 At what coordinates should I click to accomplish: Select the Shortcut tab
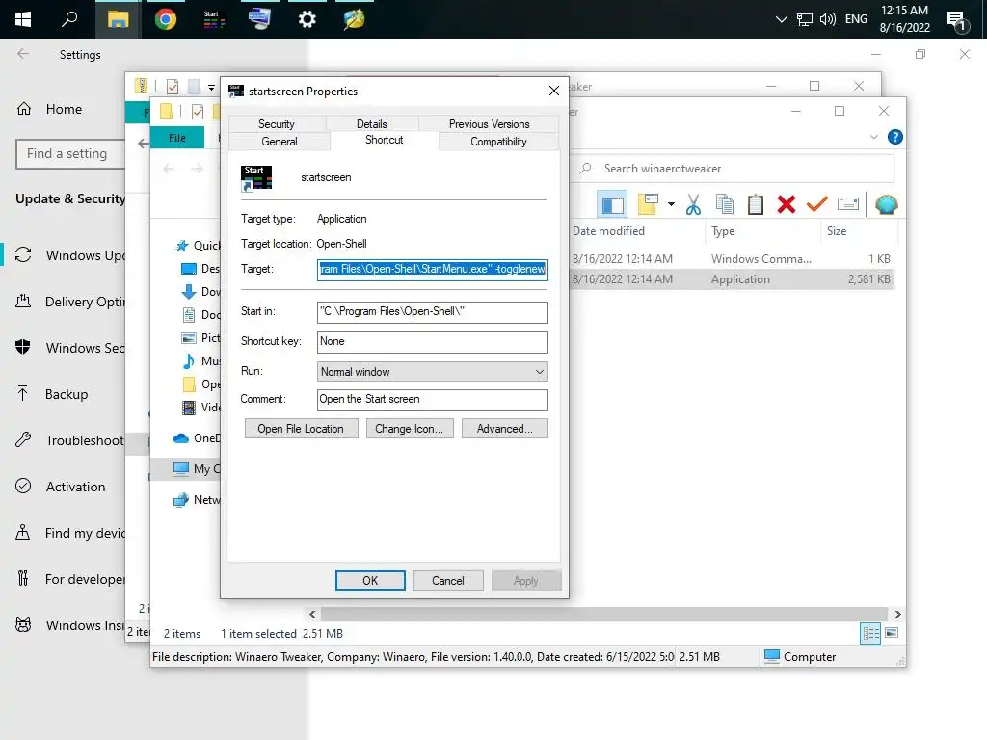point(384,140)
